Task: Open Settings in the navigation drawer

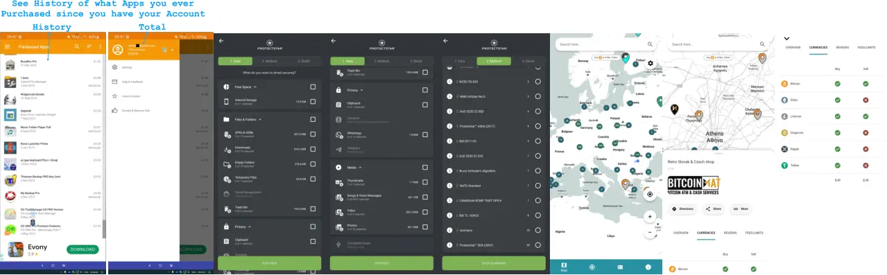Action: [127, 67]
